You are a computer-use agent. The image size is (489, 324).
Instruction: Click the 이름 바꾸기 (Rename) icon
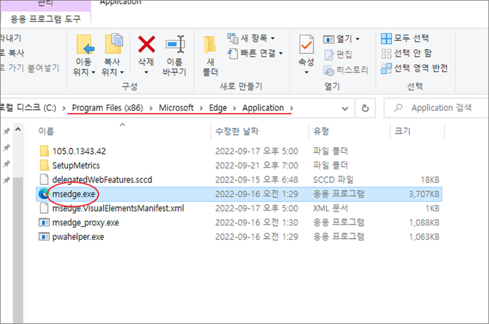point(175,45)
